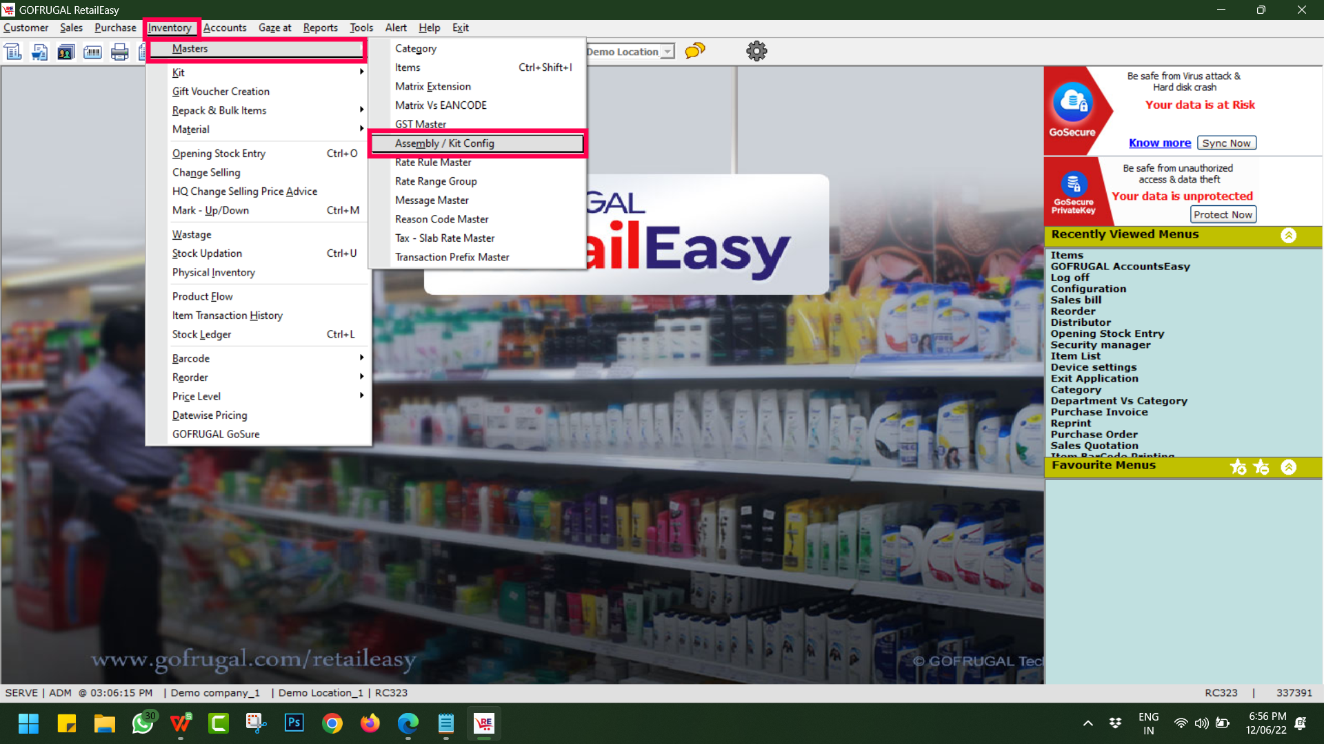Open the Demo Location dropdown
The width and height of the screenshot is (1324, 744).
(667, 52)
